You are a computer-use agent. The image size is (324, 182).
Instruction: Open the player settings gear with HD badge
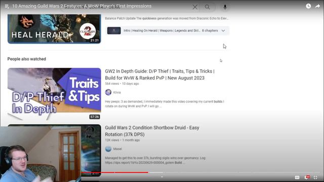pyautogui.click(x=307, y=177)
